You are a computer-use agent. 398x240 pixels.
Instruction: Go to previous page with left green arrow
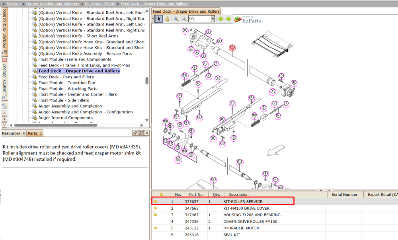(221, 19)
